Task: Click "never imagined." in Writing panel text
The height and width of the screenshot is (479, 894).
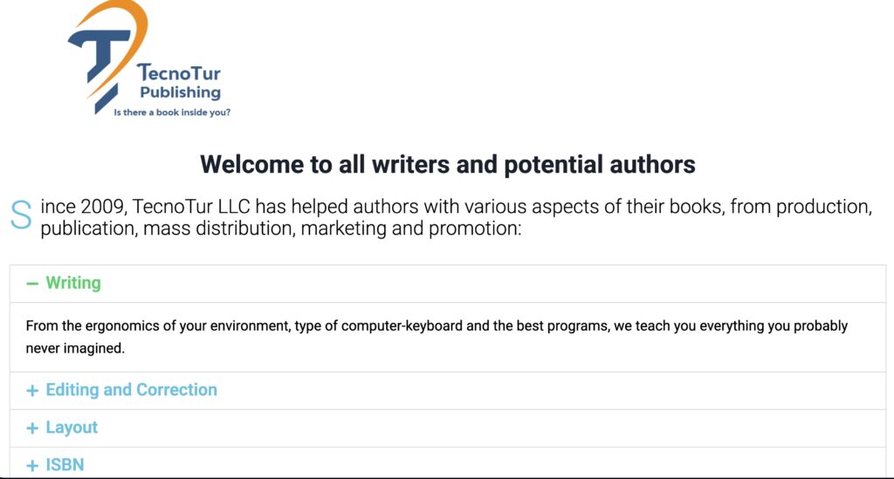Action: 76,349
